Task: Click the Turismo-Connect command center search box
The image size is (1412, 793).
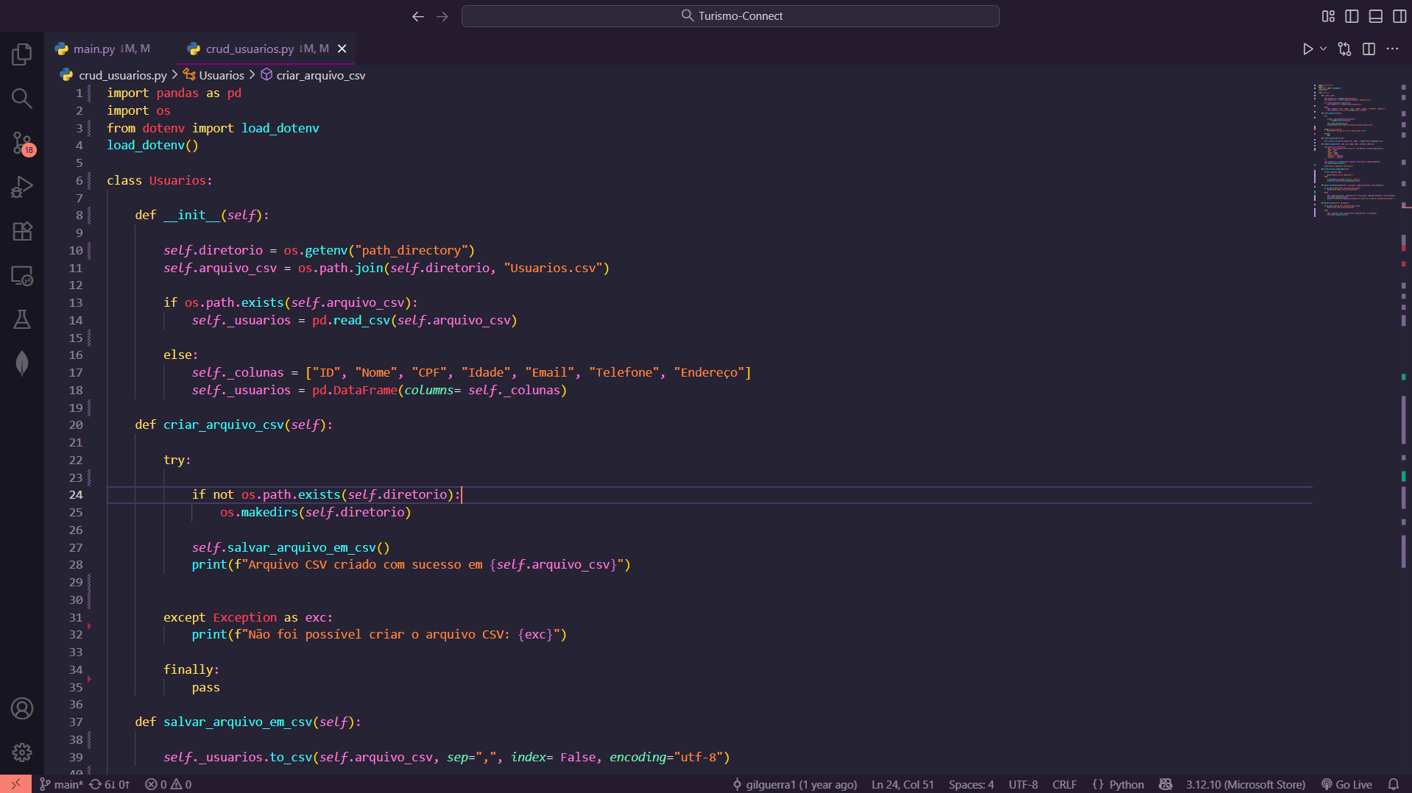Action: (730, 16)
